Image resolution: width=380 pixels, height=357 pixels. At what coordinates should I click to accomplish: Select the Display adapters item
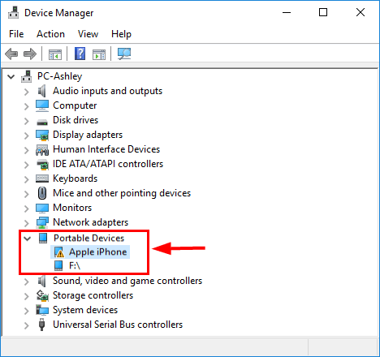pos(88,135)
